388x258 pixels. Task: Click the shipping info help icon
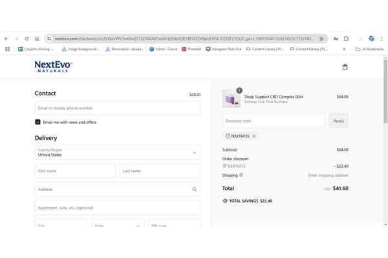[x=241, y=175]
